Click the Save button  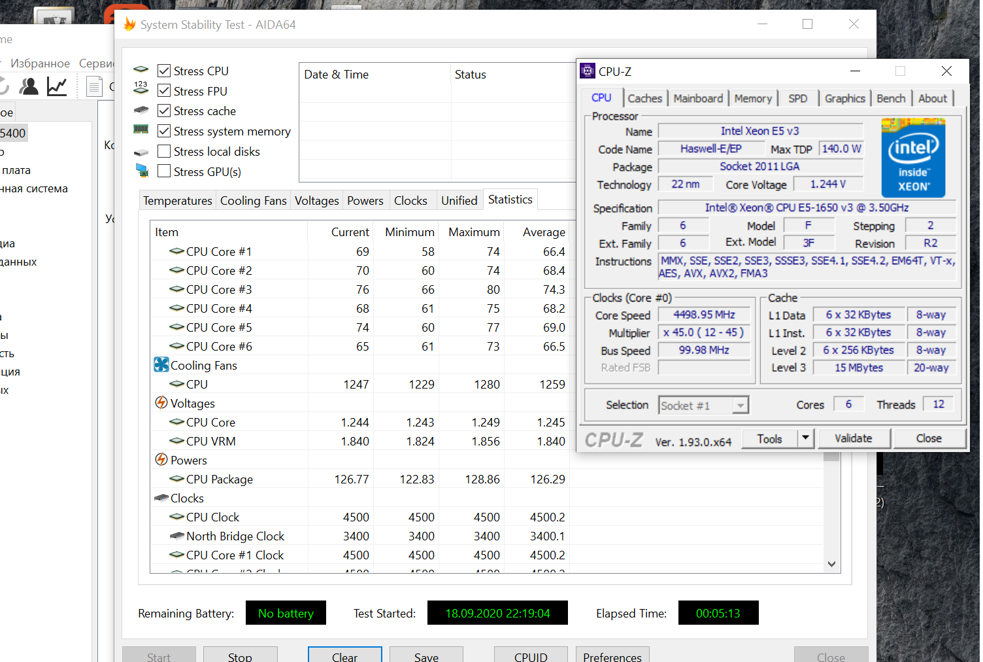[426, 655]
